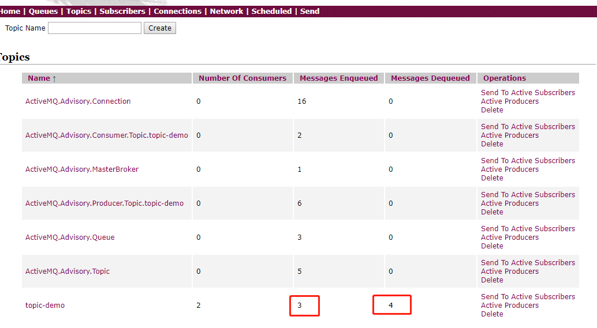Image resolution: width=597 pixels, height=328 pixels.
Task: Send To Active Subscribers for topic-demo
Action: click(528, 297)
